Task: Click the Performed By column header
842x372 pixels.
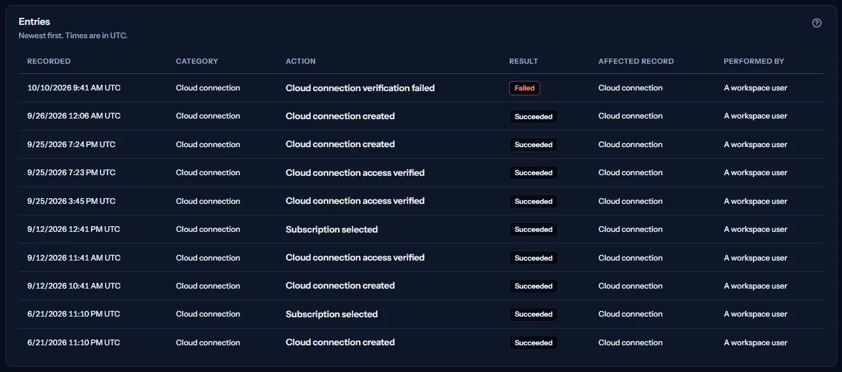Action: (x=754, y=61)
